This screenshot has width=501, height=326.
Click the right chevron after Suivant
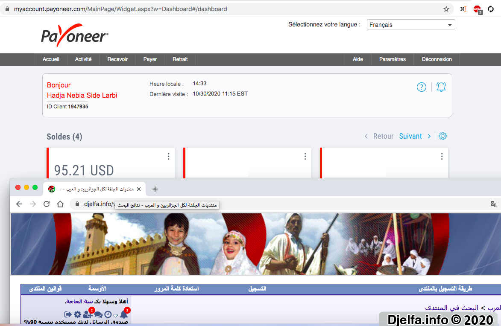point(429,137)
